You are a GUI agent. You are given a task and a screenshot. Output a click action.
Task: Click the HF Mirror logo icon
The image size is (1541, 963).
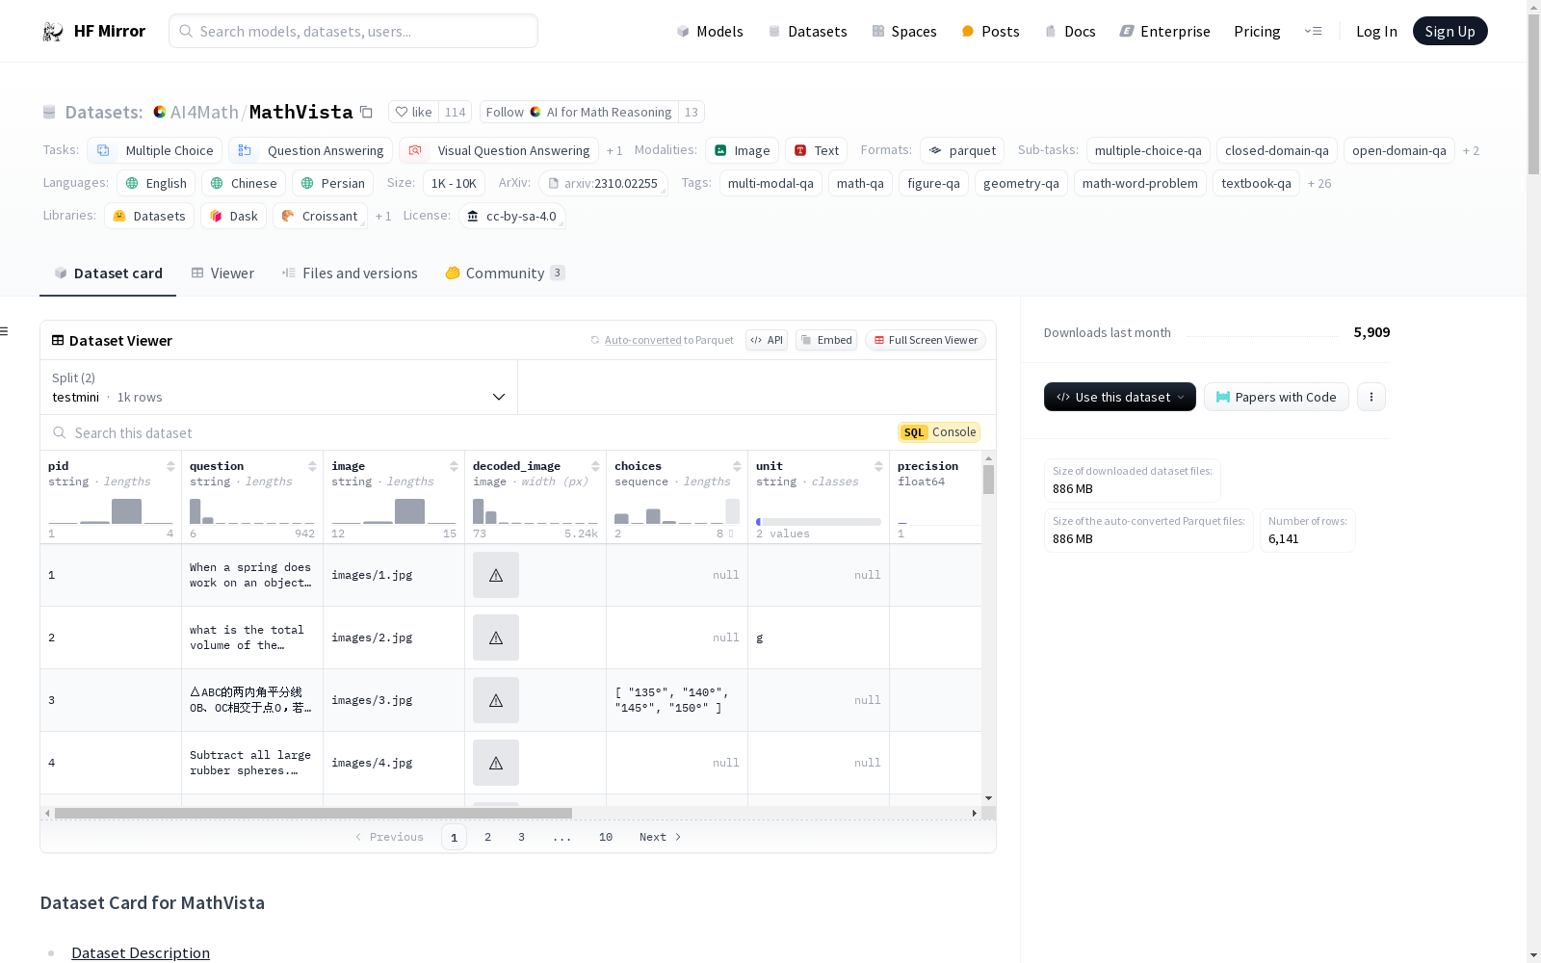pyautogui.click(x=53, y=31)
